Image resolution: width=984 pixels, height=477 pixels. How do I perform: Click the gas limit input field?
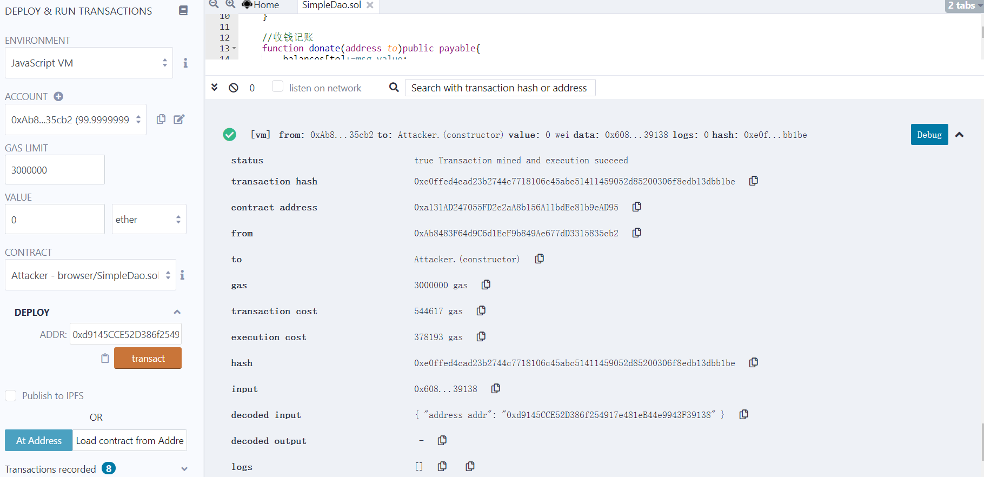[x=55, y=170]
